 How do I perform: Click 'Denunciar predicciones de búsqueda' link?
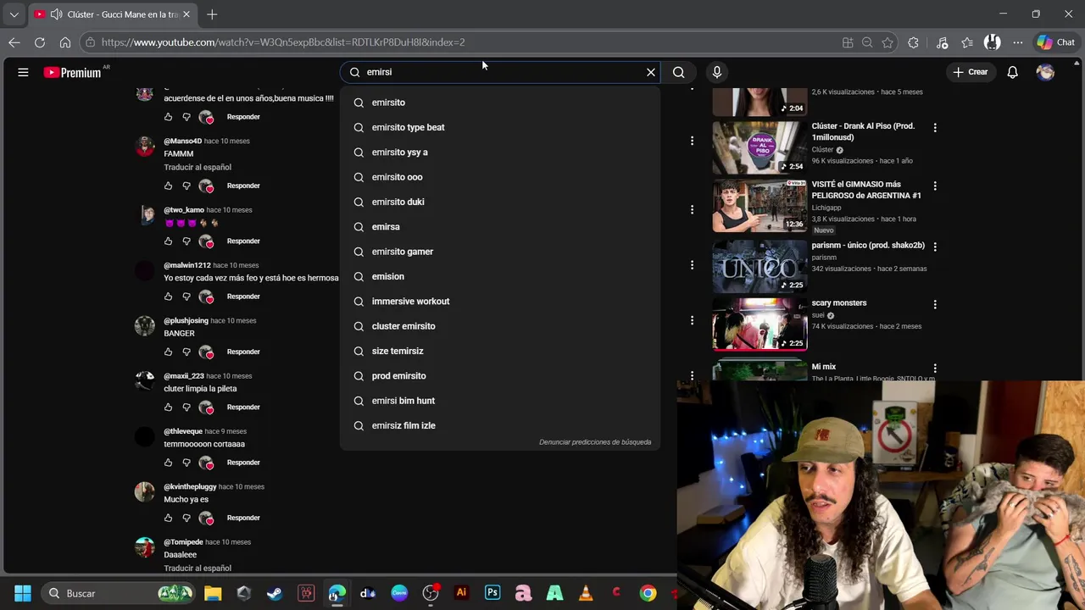coord(595,442)
